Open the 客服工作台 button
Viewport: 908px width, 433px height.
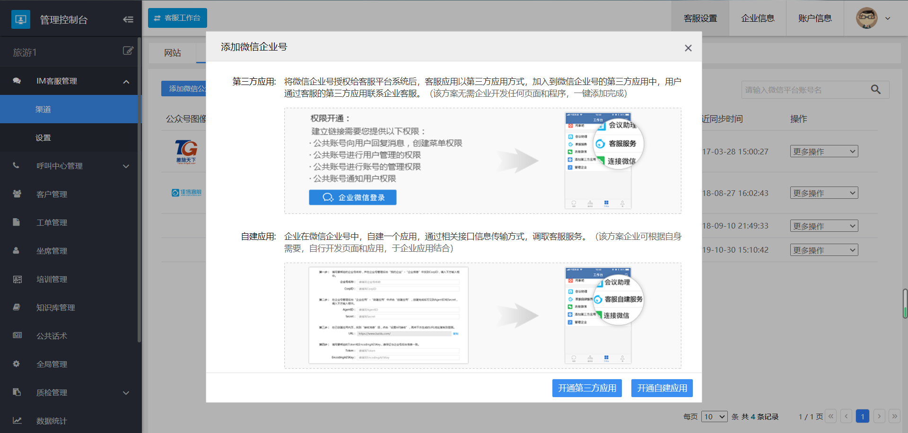click(177, 18)
